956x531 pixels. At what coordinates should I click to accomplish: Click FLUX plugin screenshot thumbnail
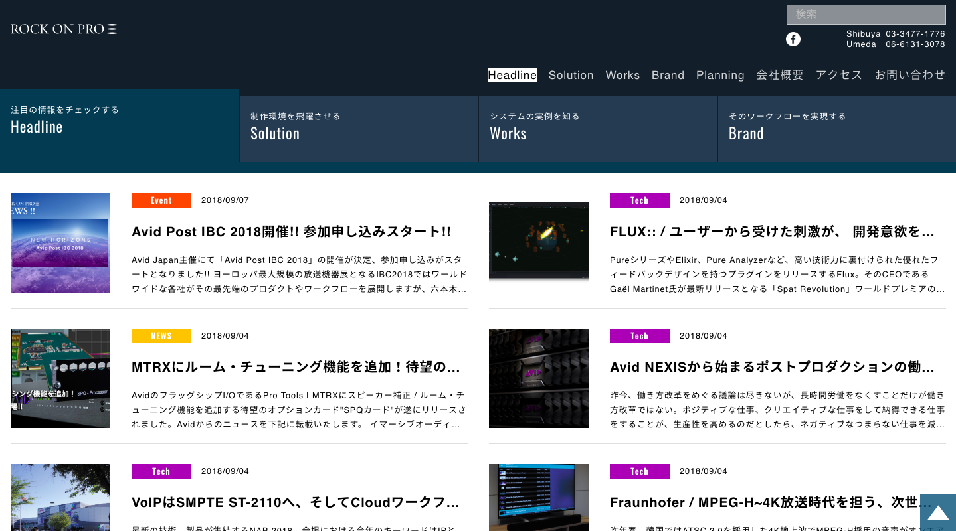pos(539,243)
